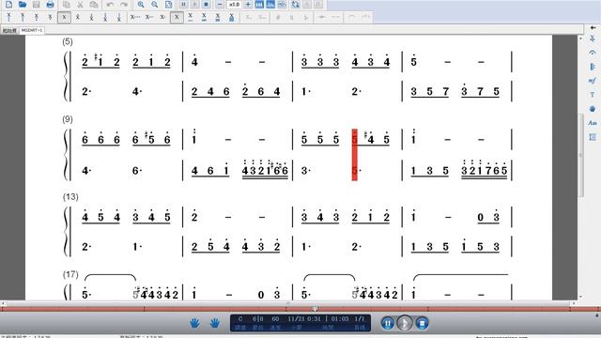Switch to the MOZART~1 tab

coord(32,30)
